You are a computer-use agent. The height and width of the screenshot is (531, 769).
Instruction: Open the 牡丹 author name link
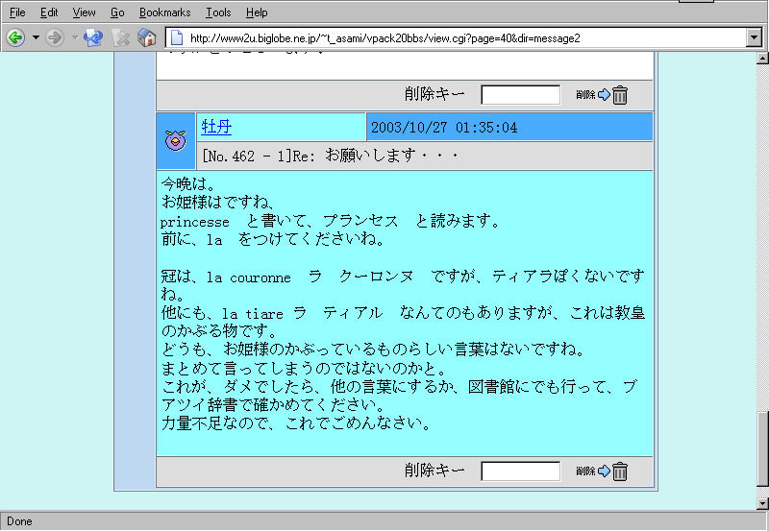pos(216,127)
